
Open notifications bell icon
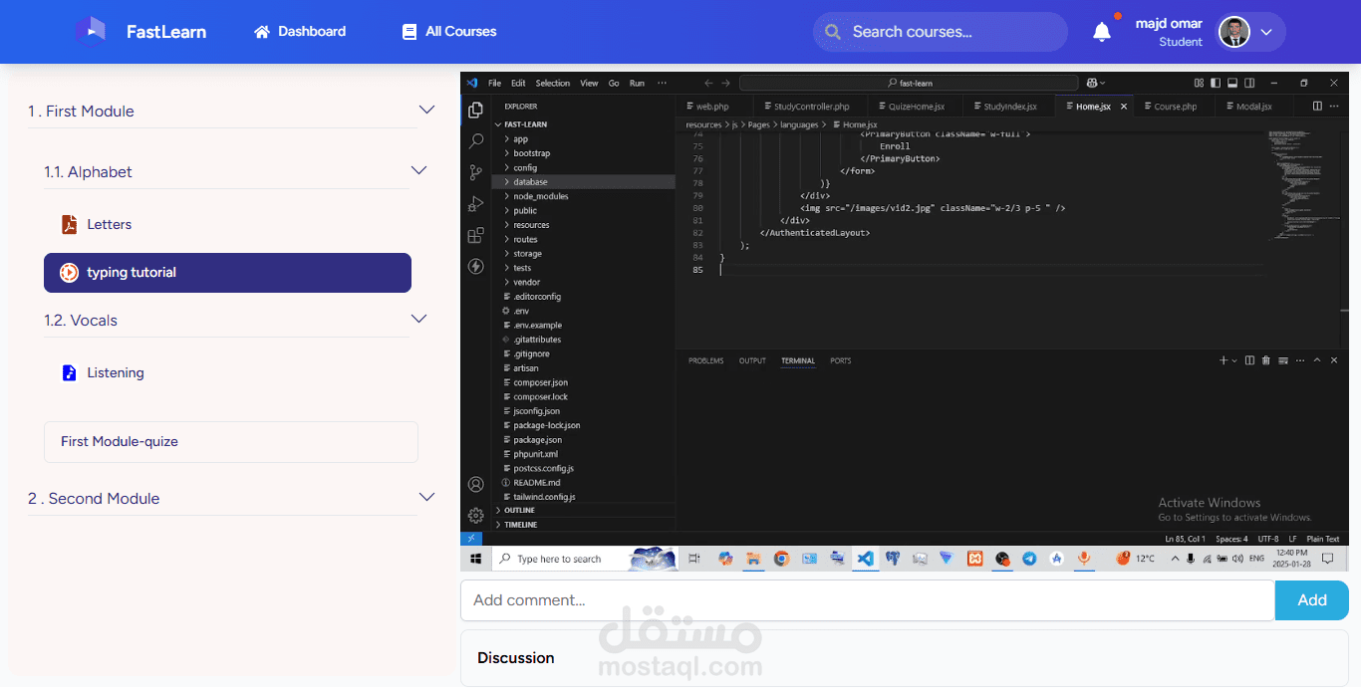pos(1102,32)
